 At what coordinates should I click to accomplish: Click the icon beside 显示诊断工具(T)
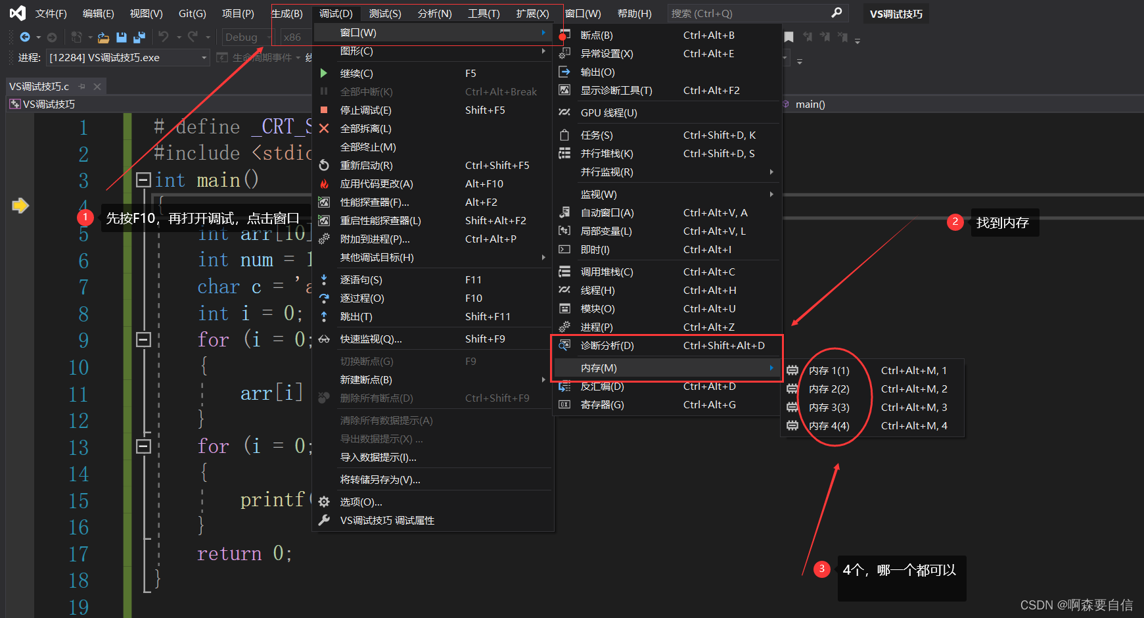pyautogui.click(x=564, y=90)
